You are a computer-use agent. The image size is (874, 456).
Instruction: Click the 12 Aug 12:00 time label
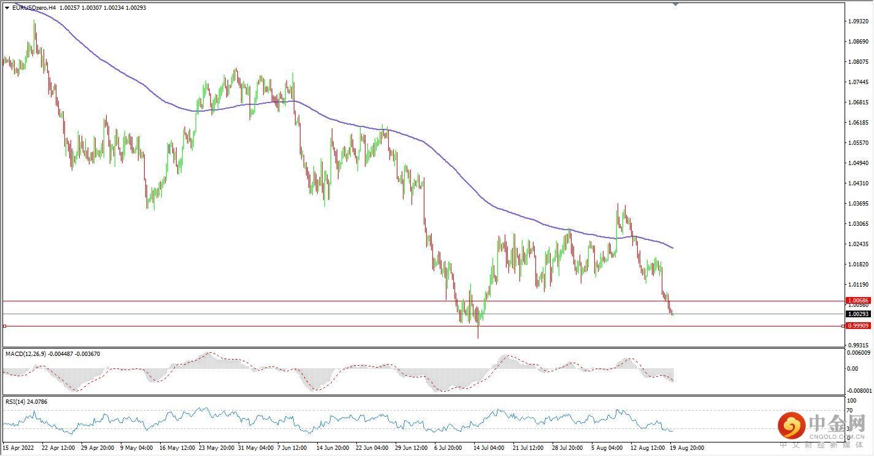pyautogui.click(x=646, y=448)
